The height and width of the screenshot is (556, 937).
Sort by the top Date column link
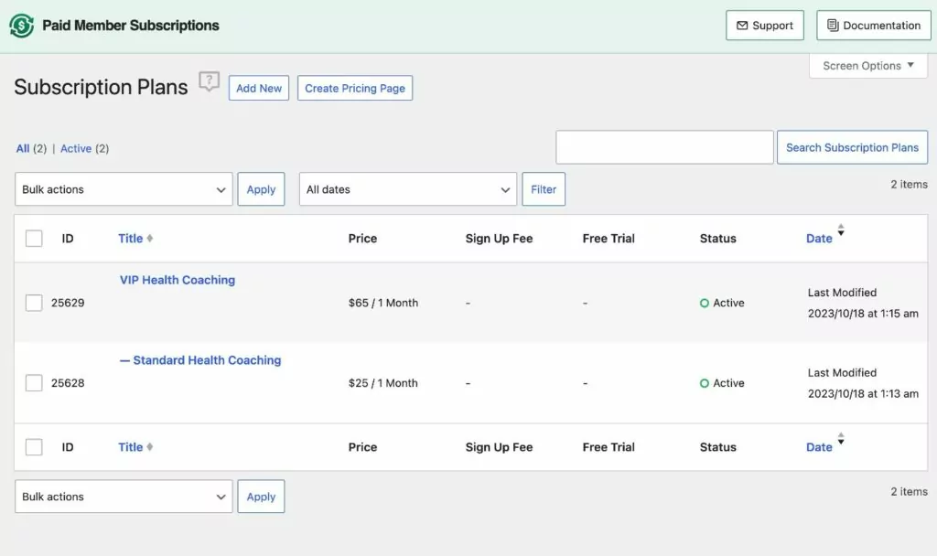coord(819,239)
